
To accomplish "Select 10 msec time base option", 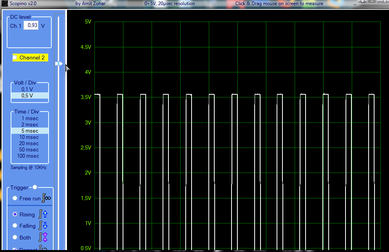I will click(30, 137).
